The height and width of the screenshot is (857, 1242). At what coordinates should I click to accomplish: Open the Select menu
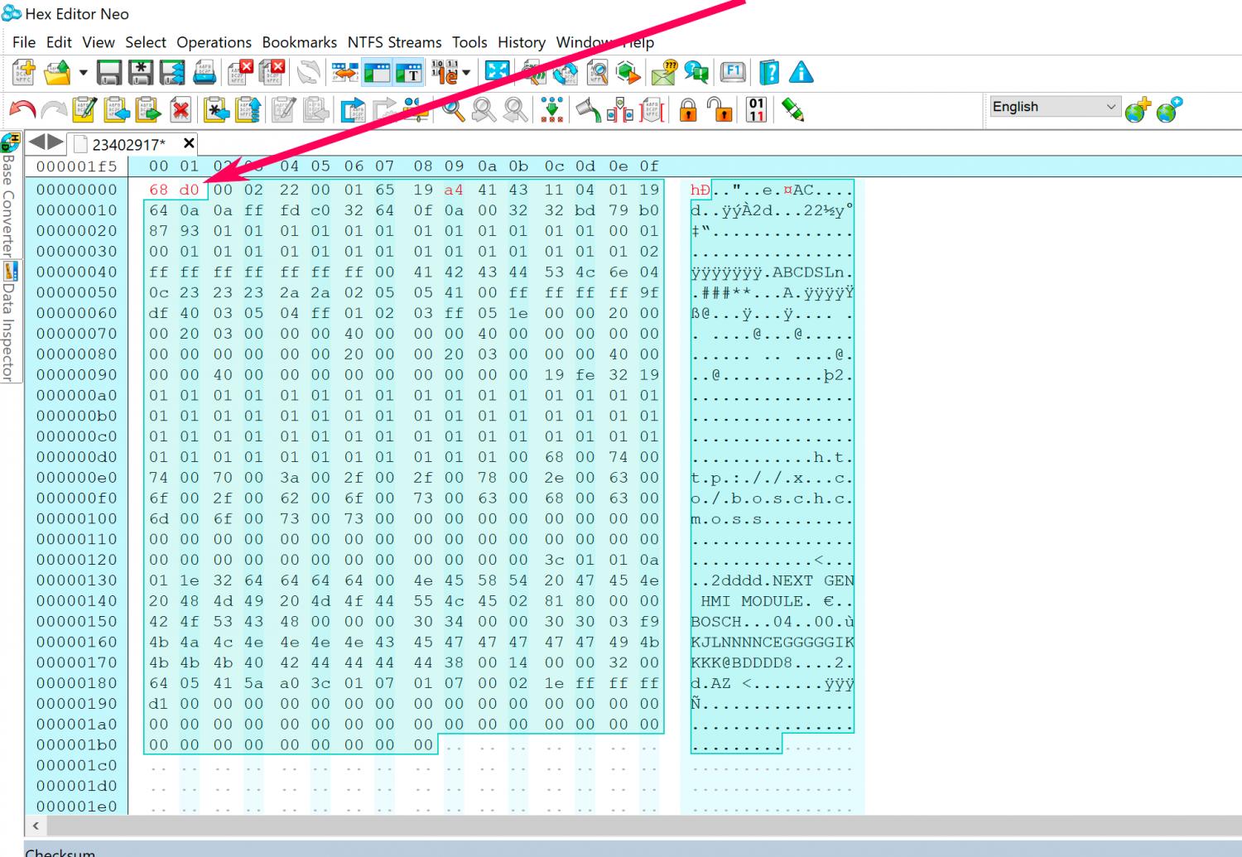tap(146, 42)
